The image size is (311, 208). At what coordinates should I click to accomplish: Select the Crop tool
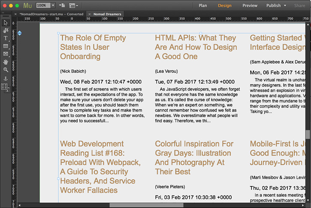(x=6, y=30)
